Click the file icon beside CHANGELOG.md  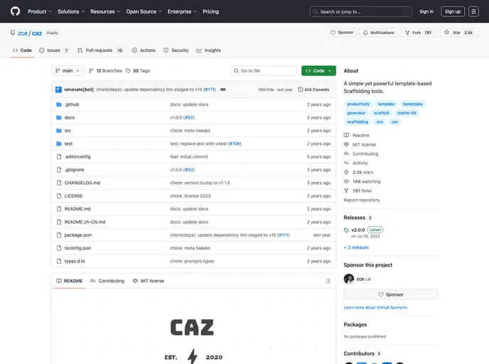pos(58,183)
